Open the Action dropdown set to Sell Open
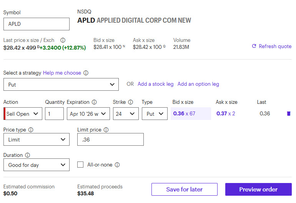Image resolution: width=296 pixels, height=203 pixels. point(24,114)
